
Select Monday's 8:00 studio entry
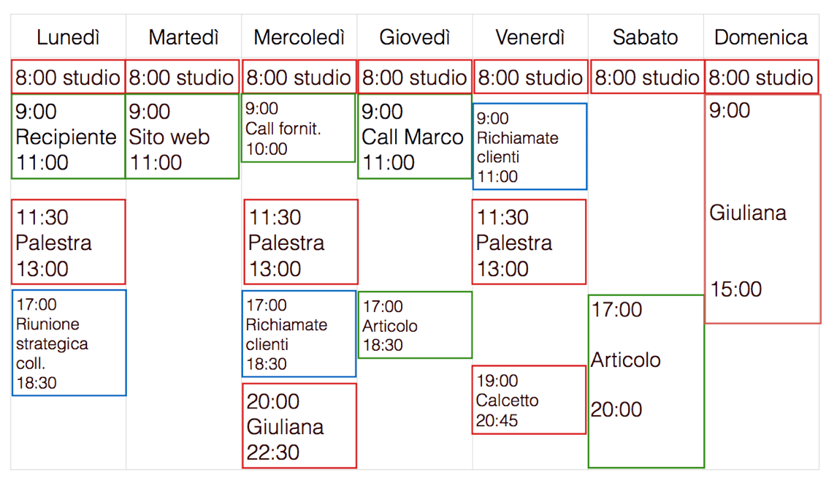tap(68, 77)
